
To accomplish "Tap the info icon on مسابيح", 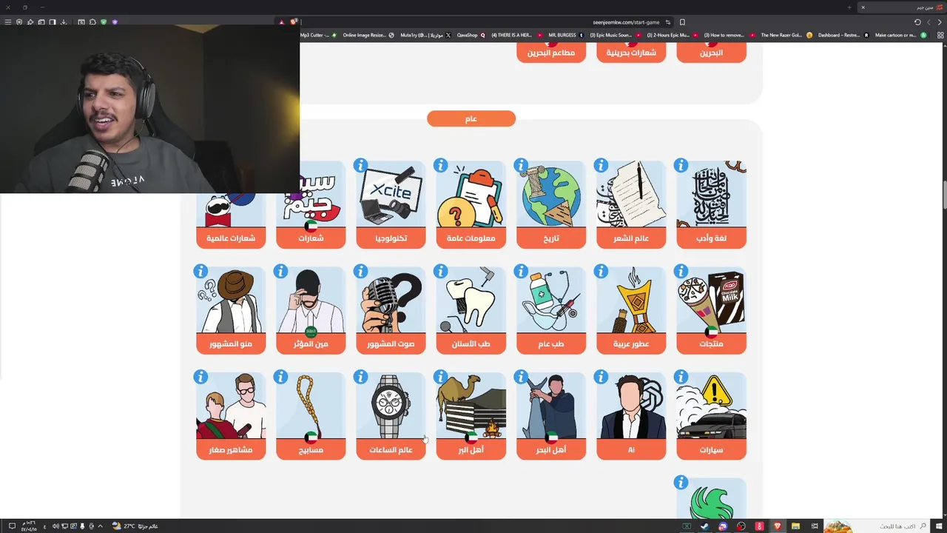I will coord(280,378).
